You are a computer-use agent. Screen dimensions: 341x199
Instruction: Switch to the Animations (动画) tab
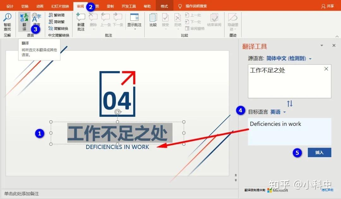pos(40,6)
